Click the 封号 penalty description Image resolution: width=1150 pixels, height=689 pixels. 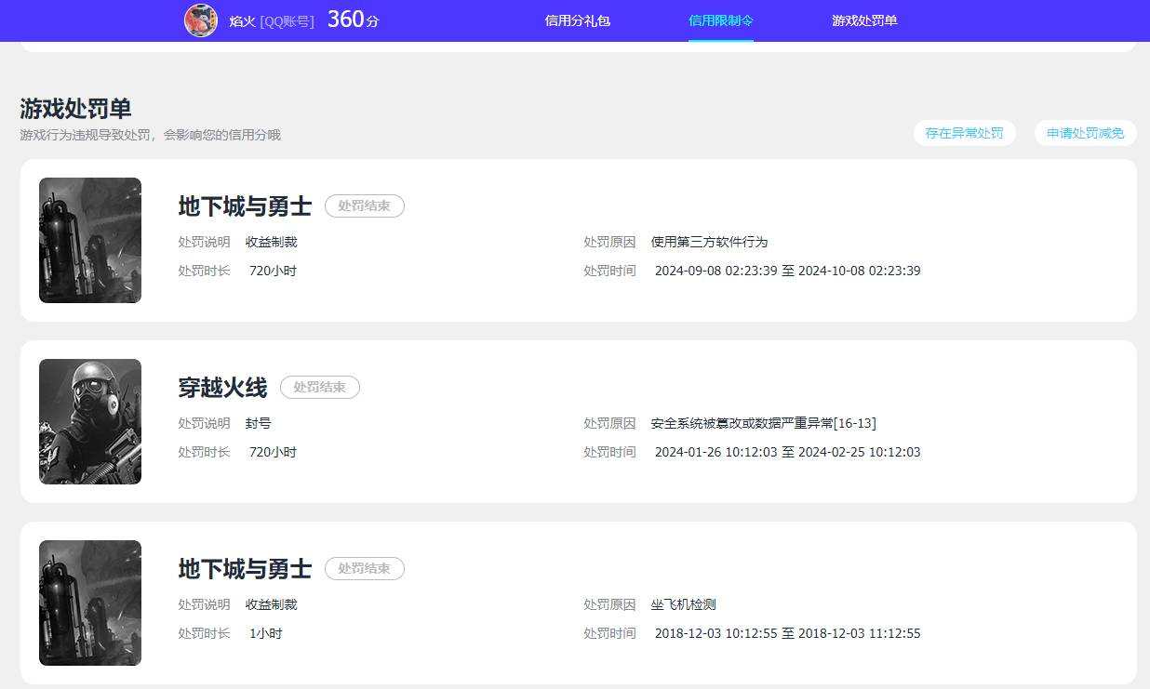(x=259, y=423)
